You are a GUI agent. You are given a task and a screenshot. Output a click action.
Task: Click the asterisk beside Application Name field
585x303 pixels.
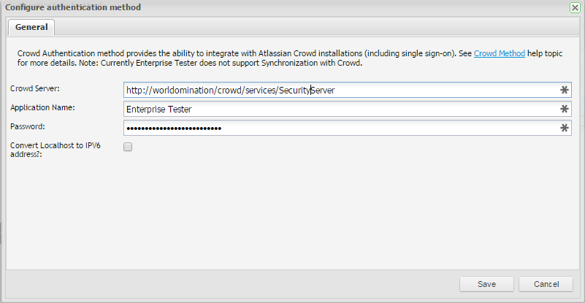[x=564, y=109]
